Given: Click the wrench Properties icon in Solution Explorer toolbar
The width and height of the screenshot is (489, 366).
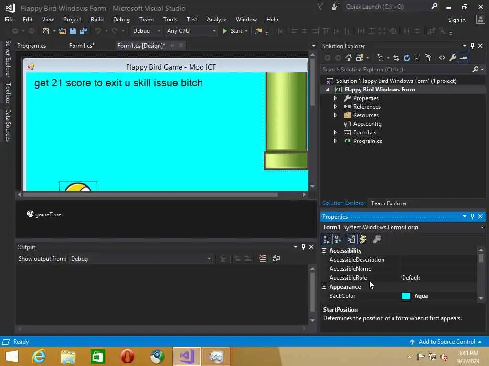Looking at the screenshot, I should pos(453,58).
